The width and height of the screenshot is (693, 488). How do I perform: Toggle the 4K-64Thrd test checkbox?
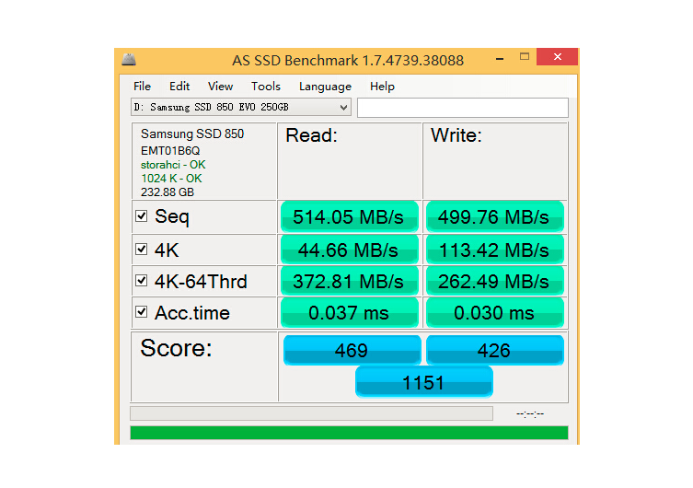pyautogui.click(x=142, y=281)
